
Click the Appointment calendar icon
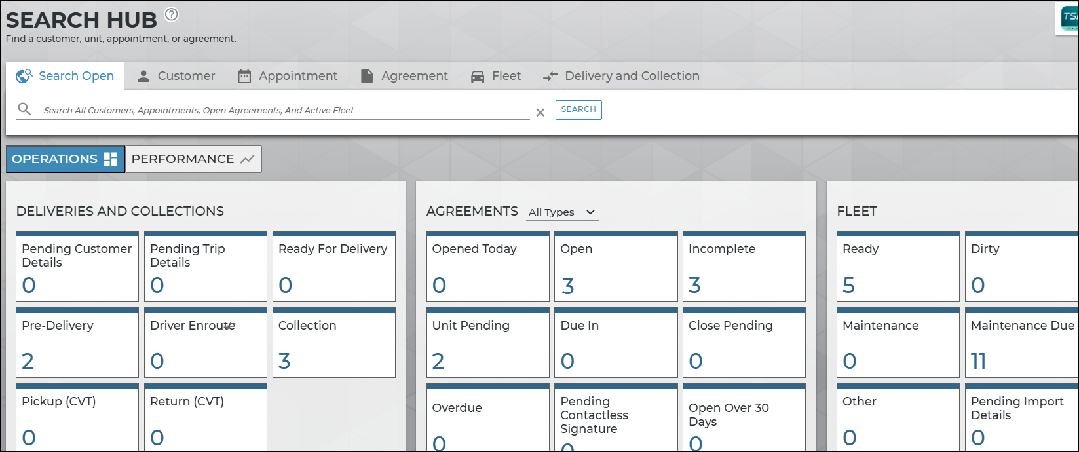coord(244,76)
